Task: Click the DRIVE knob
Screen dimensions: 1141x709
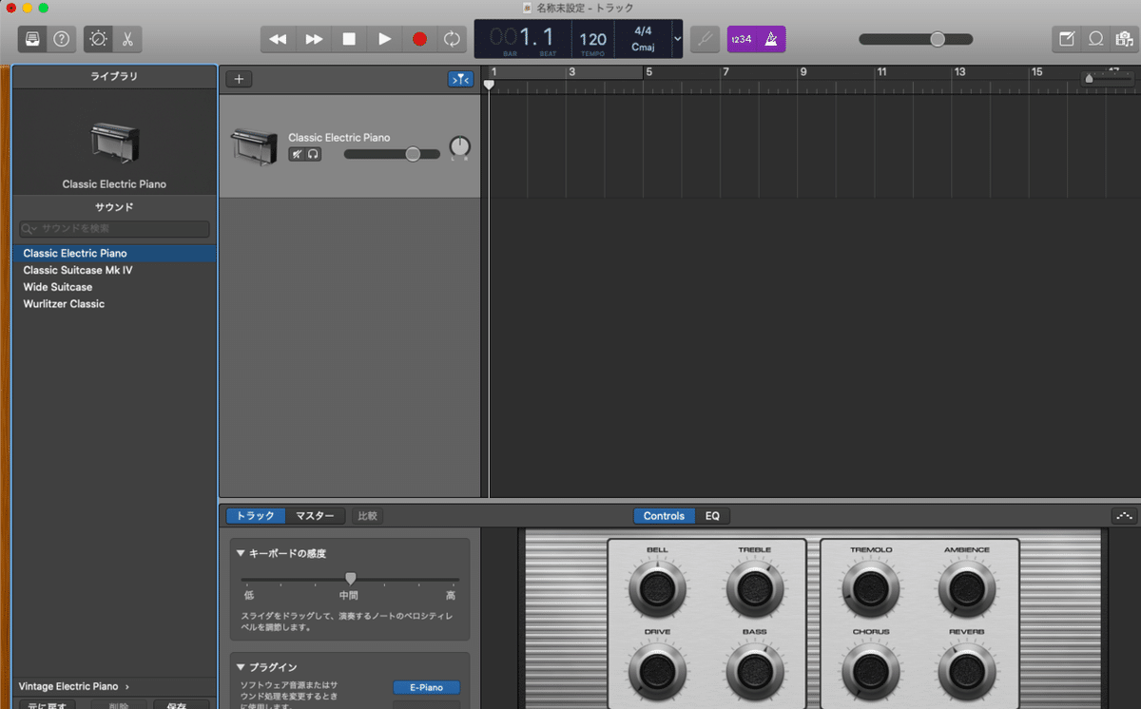Action: coord(656,671)
